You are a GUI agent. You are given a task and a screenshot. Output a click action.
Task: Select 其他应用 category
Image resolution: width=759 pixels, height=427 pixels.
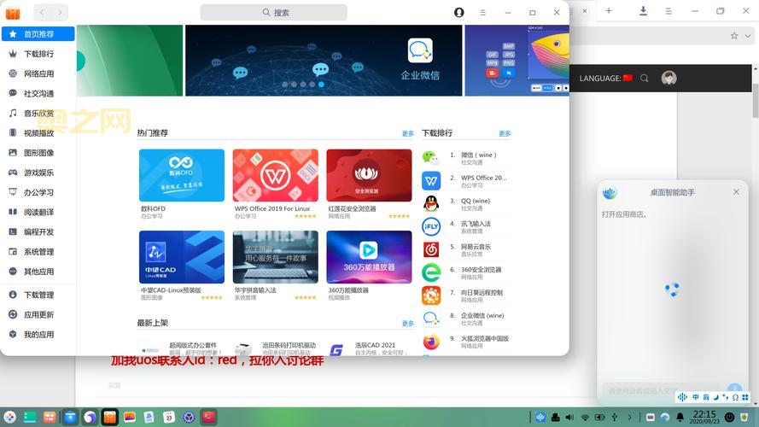38,272
